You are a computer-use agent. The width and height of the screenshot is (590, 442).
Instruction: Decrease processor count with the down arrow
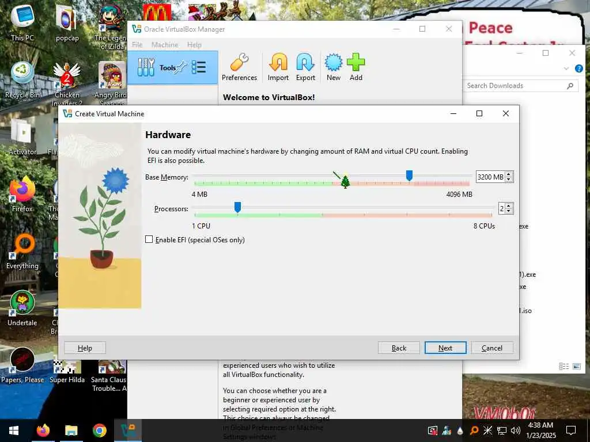(509, 211)
